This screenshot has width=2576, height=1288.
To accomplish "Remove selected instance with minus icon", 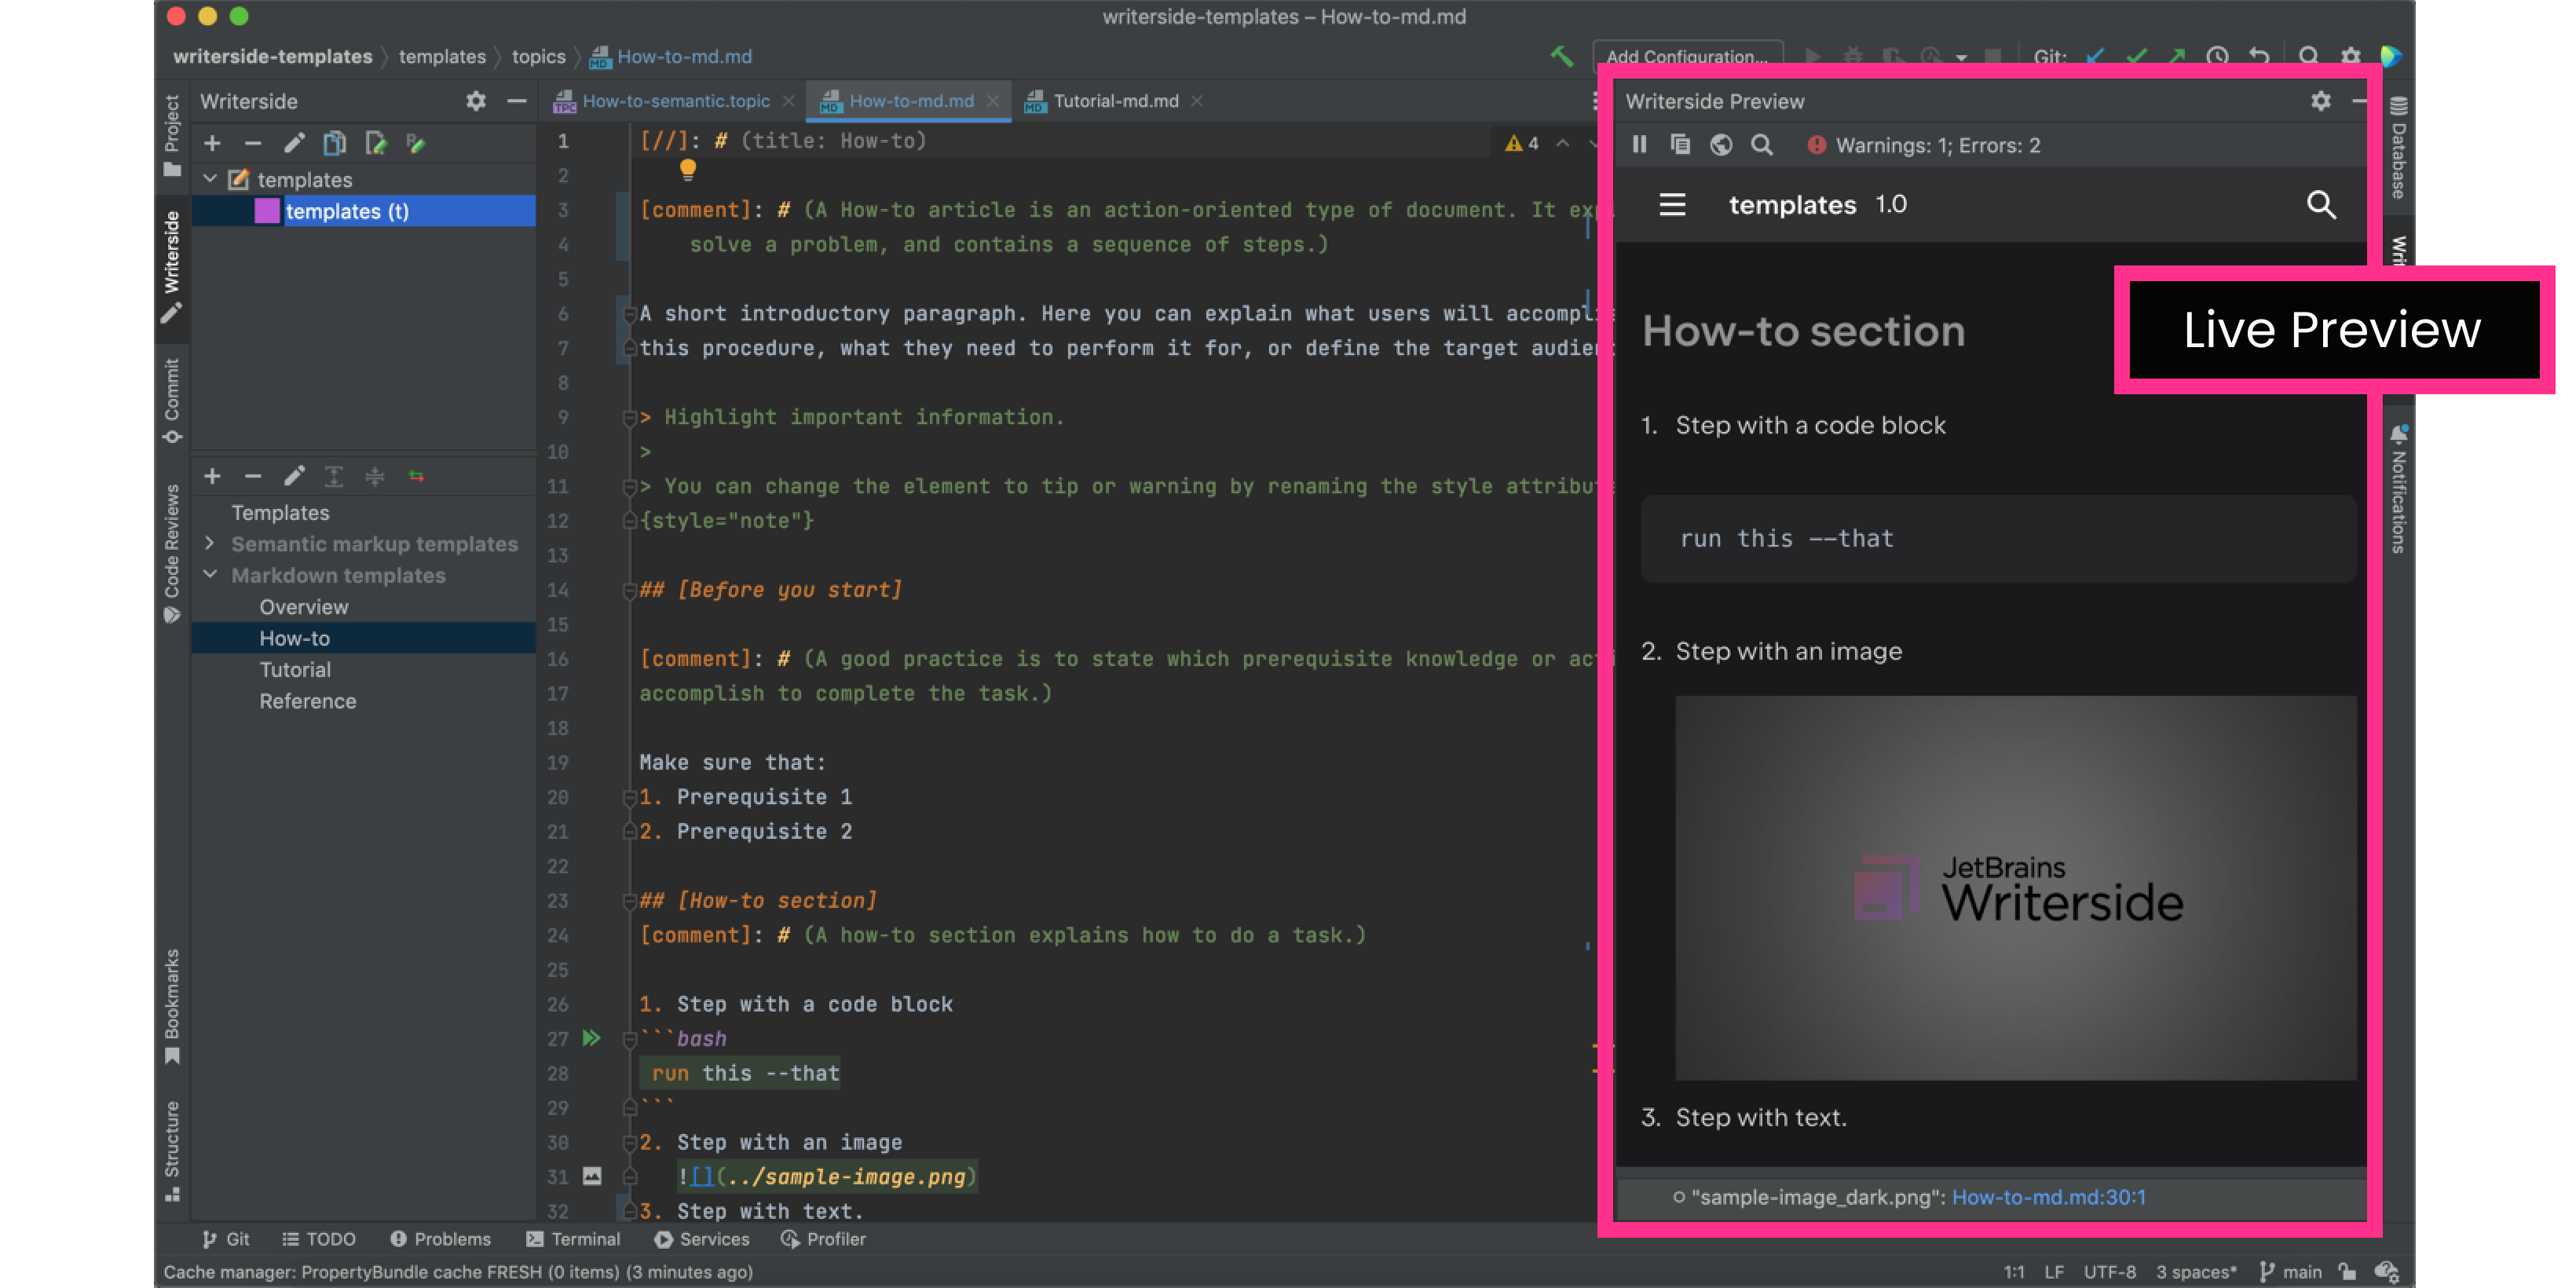I will click(253, 144).
